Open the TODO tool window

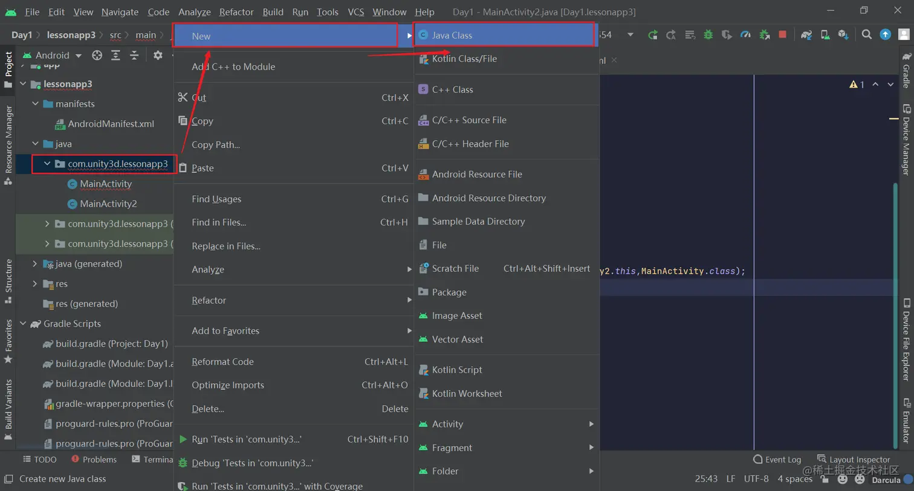[x=40, y=460]
